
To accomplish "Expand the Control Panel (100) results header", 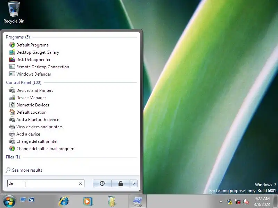I will click(24, 83).
